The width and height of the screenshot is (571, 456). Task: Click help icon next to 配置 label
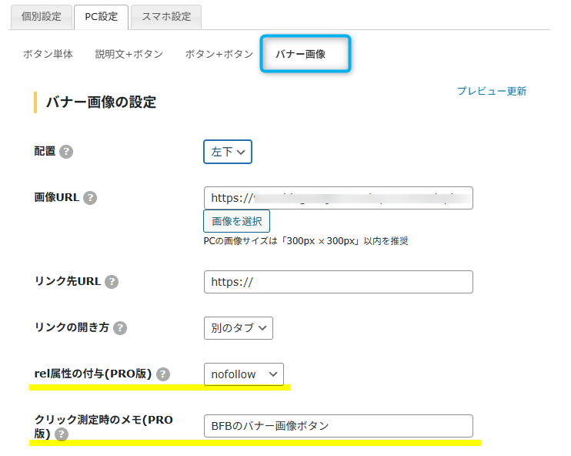coord(66,152)
